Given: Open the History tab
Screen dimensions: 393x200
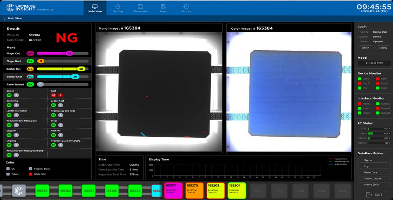Looking at the screenshot, I should (x=186, y=8).
